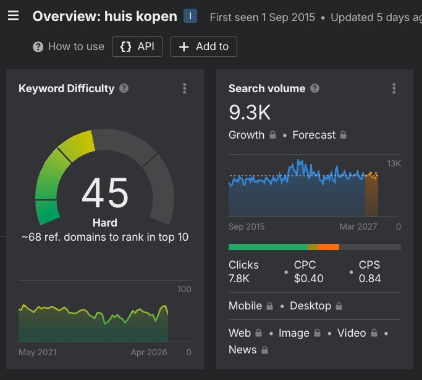
Task: Click the 9.3K search volume number
Action: pyautogui.click(x=250, y=113)
